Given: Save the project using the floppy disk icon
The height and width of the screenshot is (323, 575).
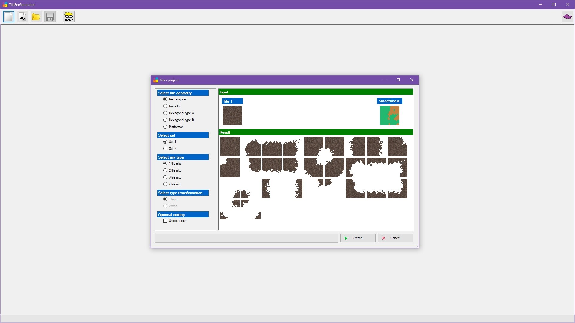Looking at the screenshot, I should click(x=50, y=17).
